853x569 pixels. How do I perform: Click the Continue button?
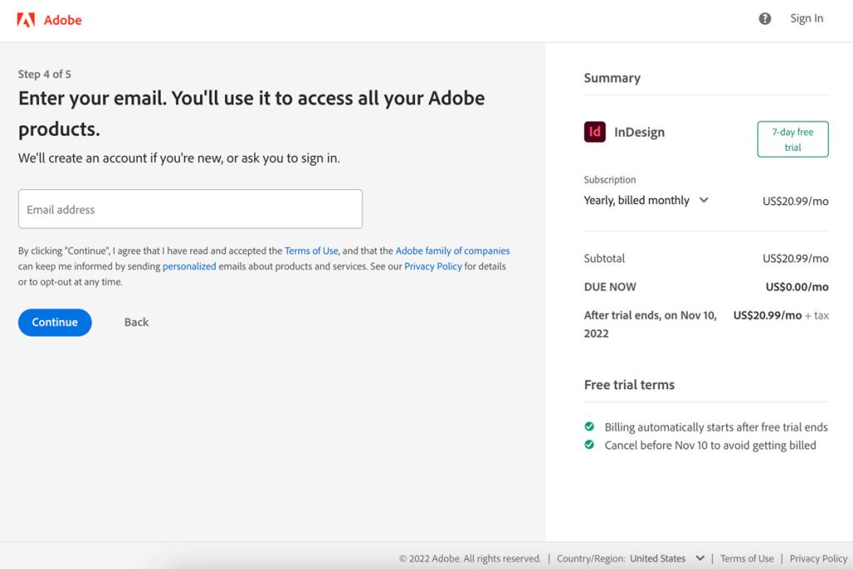55,322
